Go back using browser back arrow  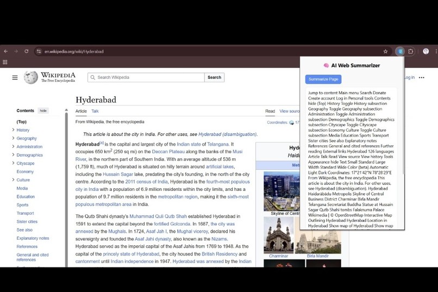(5, 52)
